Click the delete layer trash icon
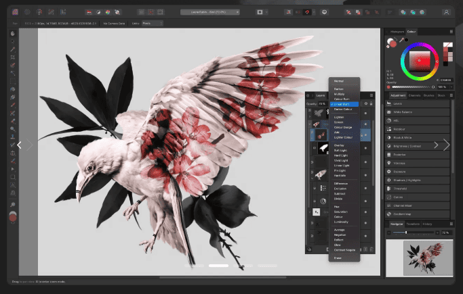The width and height of the screenshot is (463, 294). click(x=371, y=249)
